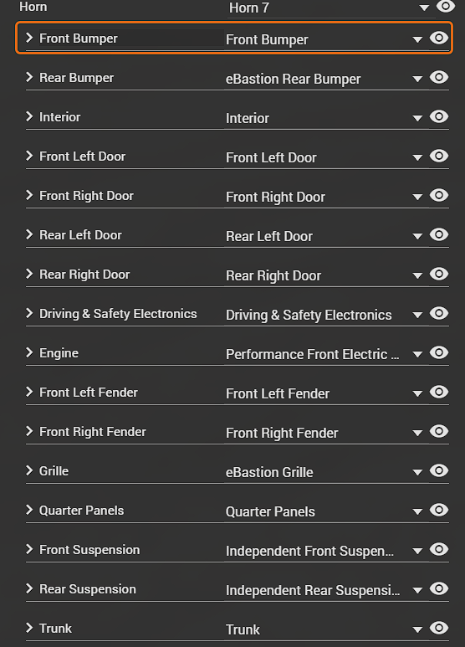
Task: Toggle the Horn row eye icon
Action: [445, 6]
